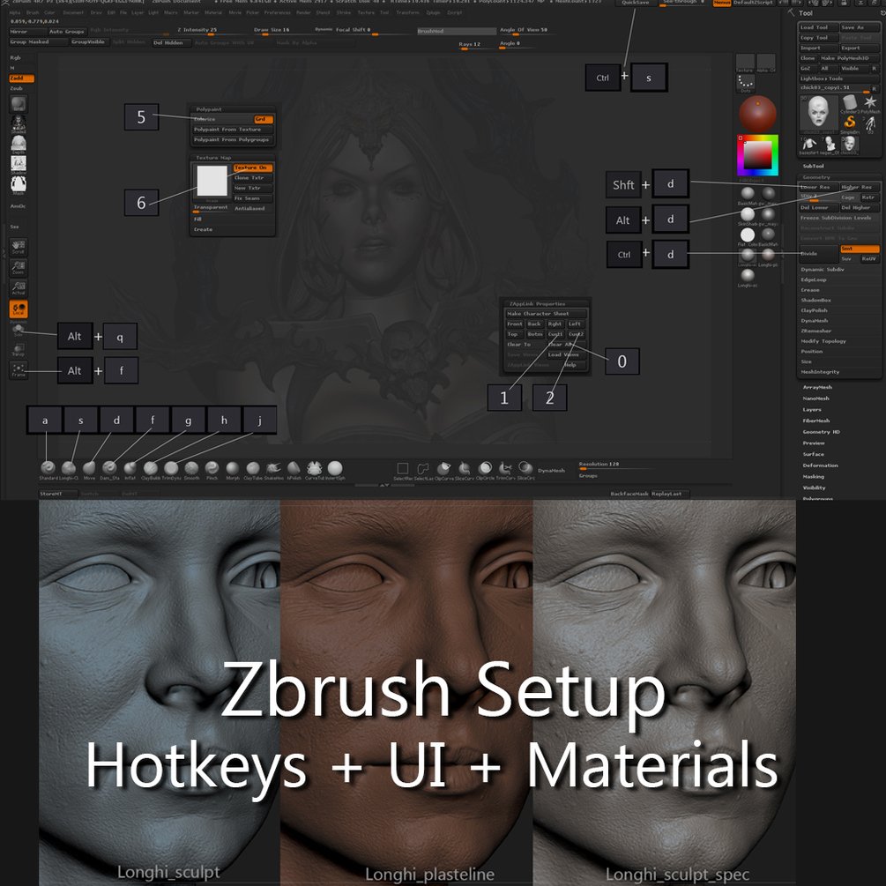Open the Alpha menu
The height and width of the screenshot is (886, 886).
(15, 12)
